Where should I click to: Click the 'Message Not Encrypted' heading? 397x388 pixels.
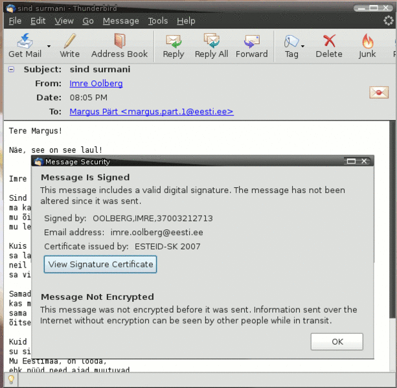click(97, 297)
